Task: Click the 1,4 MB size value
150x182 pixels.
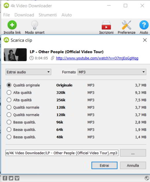Action: click(x=140, y=137)
